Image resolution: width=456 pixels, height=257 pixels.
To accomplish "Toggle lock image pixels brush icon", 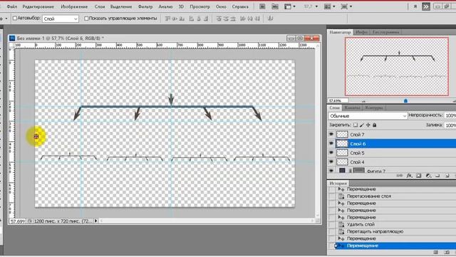I will (x=362, y=125).
